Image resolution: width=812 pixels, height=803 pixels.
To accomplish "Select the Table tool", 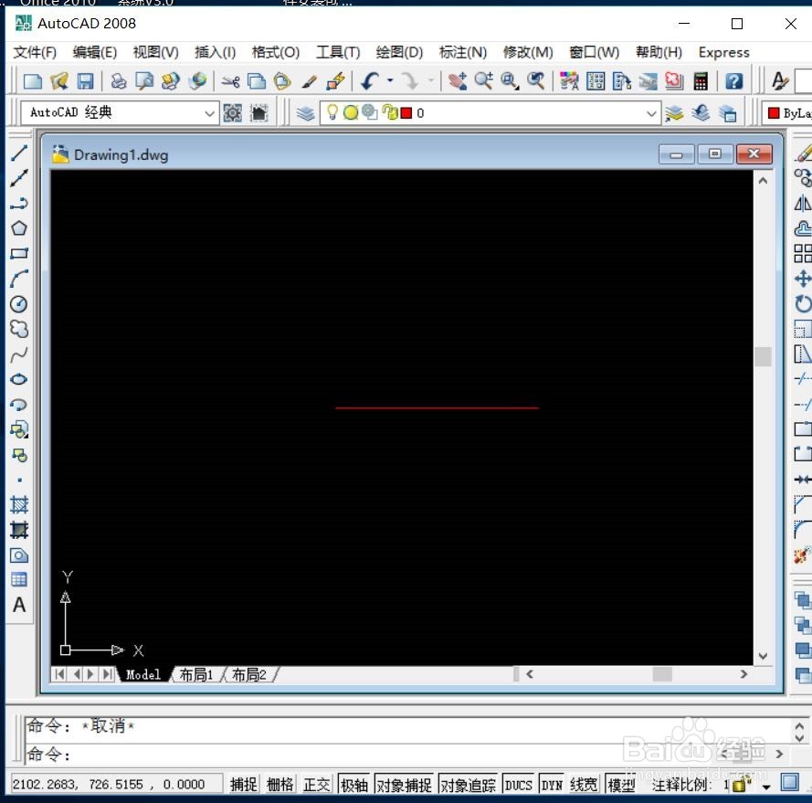I will click(x=19, y=580).
